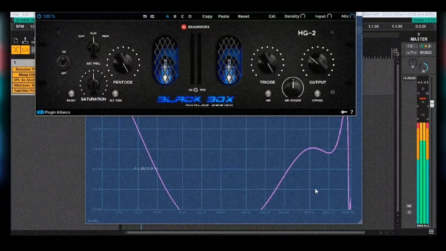Adjust the Mix mini knob
This screenshot has width=446, height=251.
(x=352, y=16)
